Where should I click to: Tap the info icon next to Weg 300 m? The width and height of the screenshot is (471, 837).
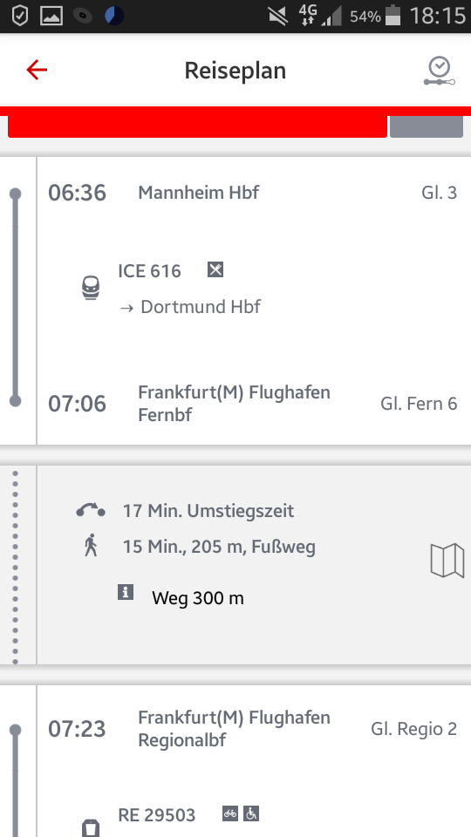pos(126,592)
